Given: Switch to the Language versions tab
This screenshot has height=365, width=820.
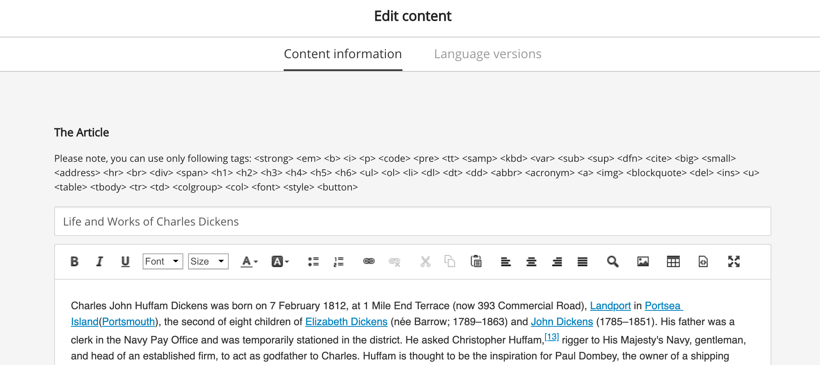Looking at the screenshot, I should point(488,54).
